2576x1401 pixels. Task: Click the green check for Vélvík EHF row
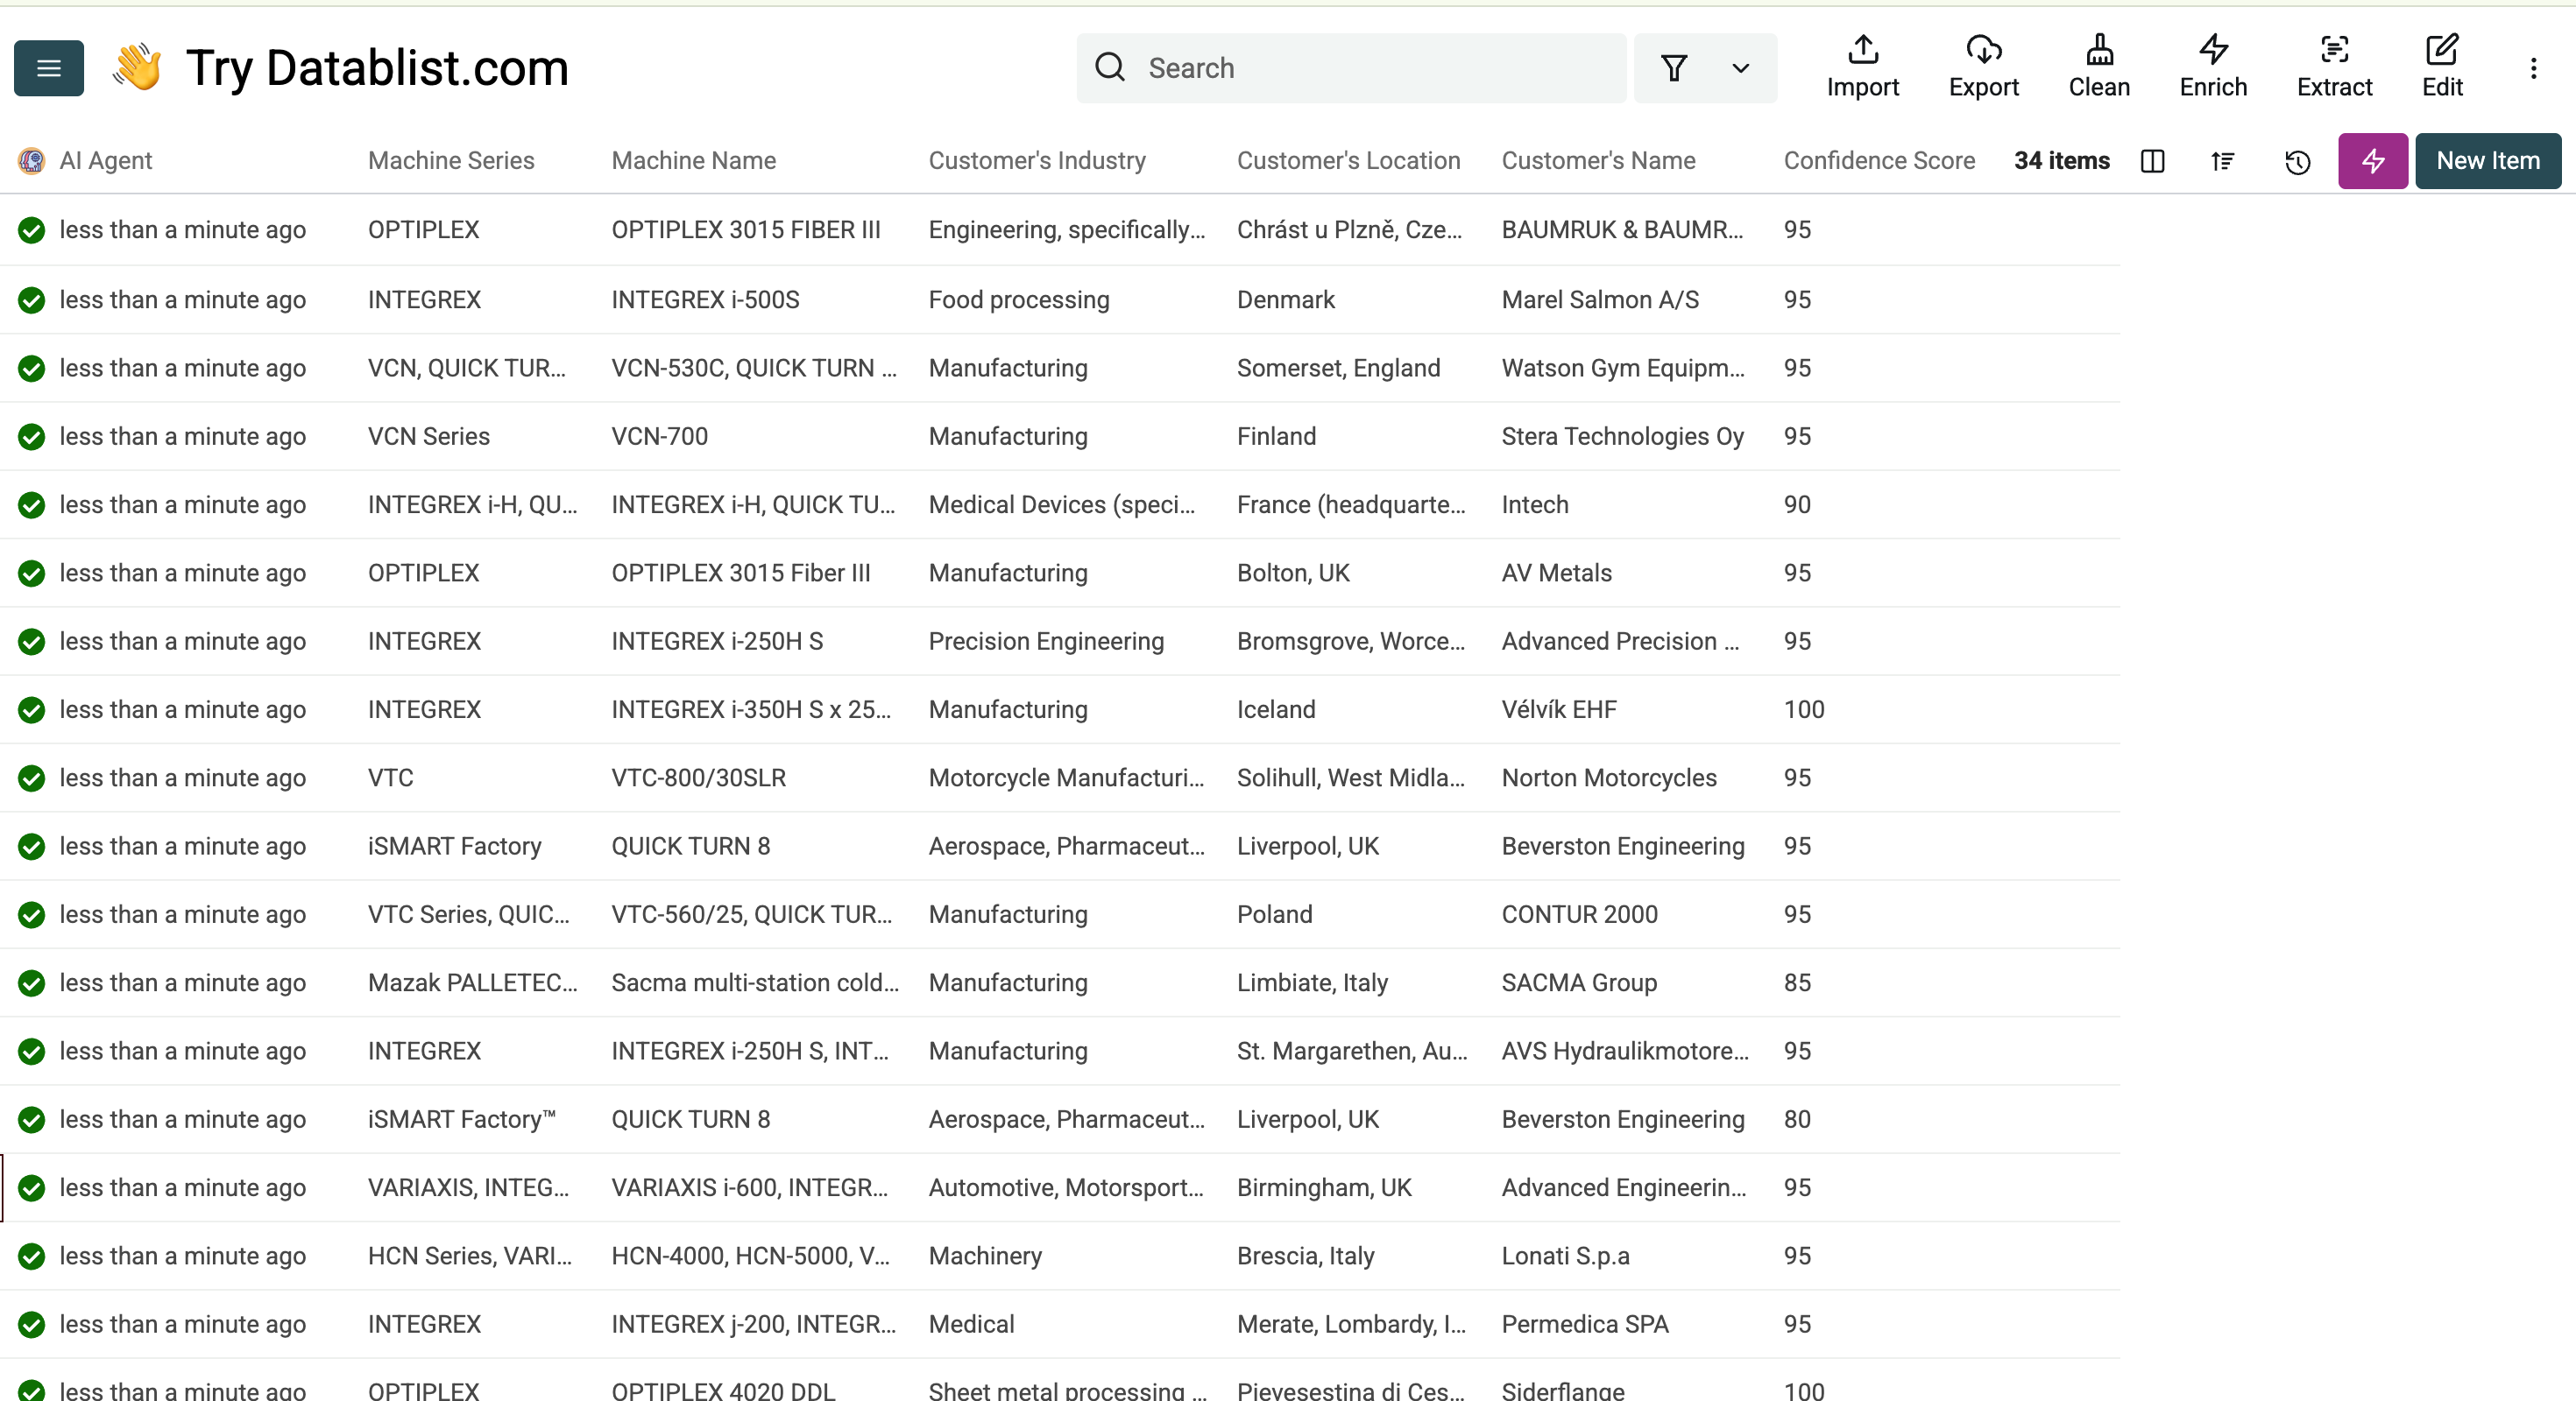(31, 709)
